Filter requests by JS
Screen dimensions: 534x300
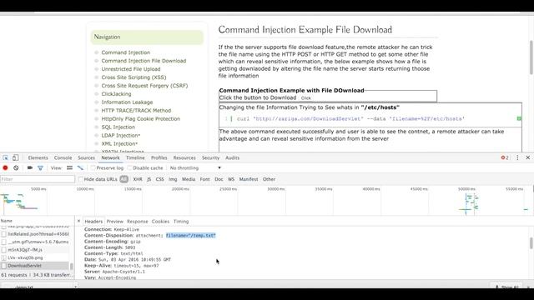[149, 179]
